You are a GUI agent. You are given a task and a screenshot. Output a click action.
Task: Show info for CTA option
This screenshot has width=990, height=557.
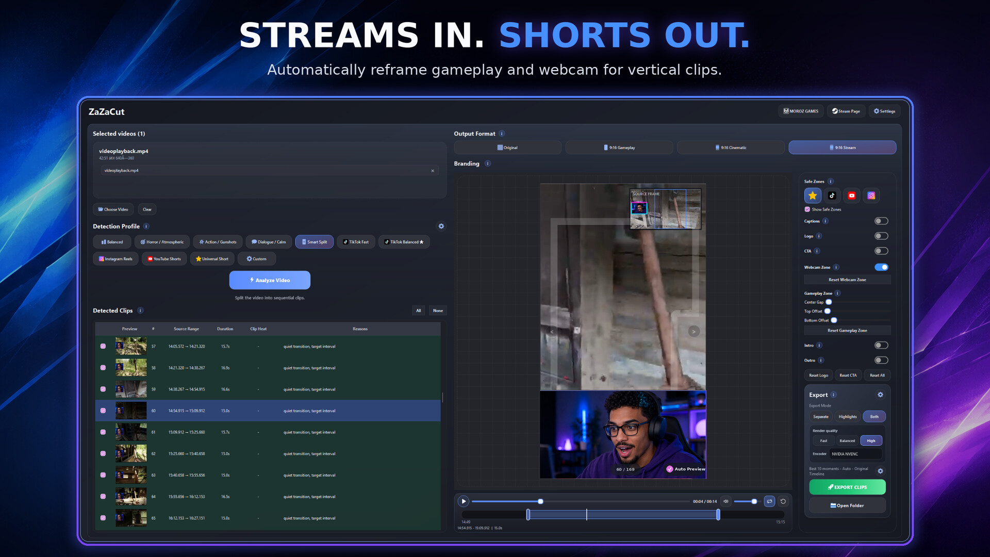pos(817,251)
